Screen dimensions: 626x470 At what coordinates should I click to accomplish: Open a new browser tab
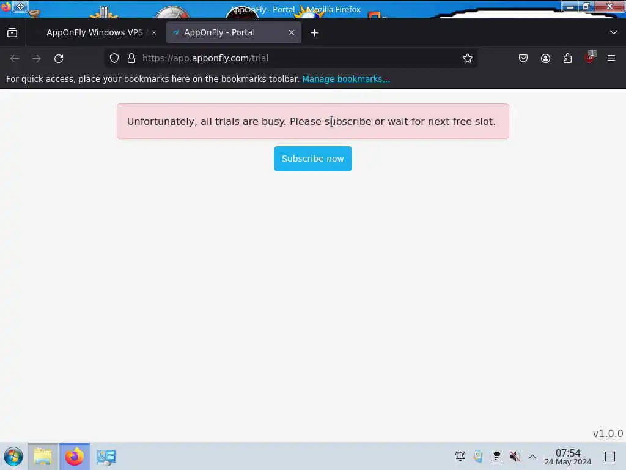pos(315,33)
